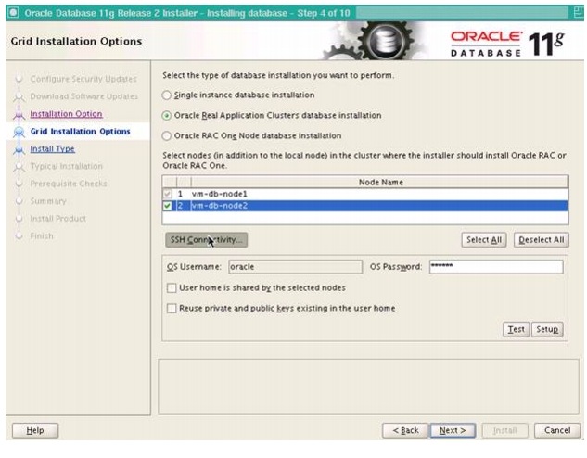Select Oracle Real Application Clusters installation option

(167, 116)
